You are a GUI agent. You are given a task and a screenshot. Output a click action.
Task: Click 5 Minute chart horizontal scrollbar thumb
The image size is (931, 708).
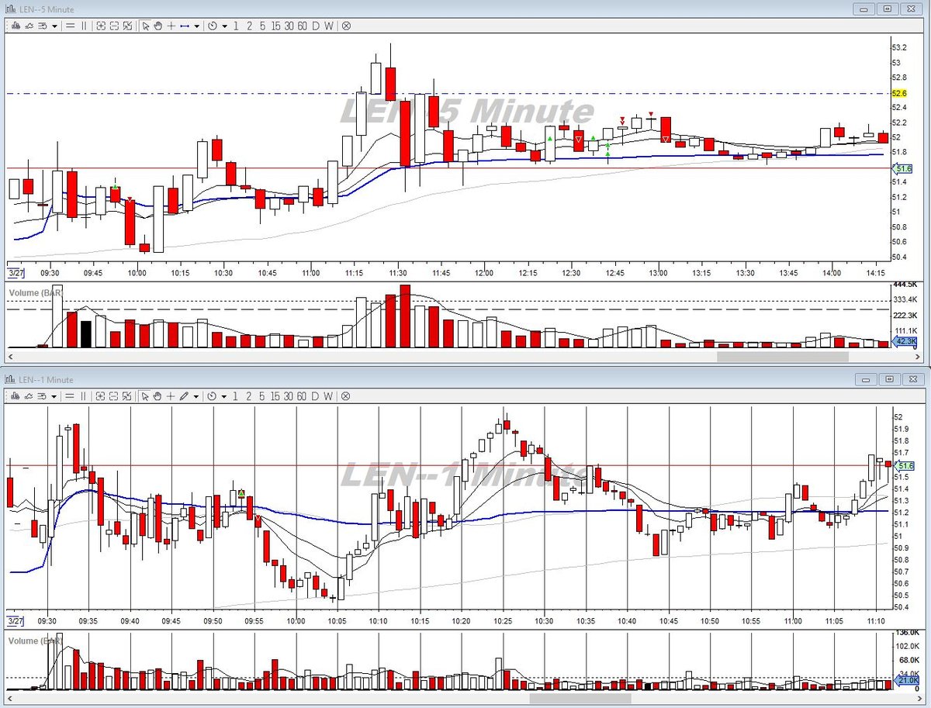pyautogui.click(x=783, y=357)
